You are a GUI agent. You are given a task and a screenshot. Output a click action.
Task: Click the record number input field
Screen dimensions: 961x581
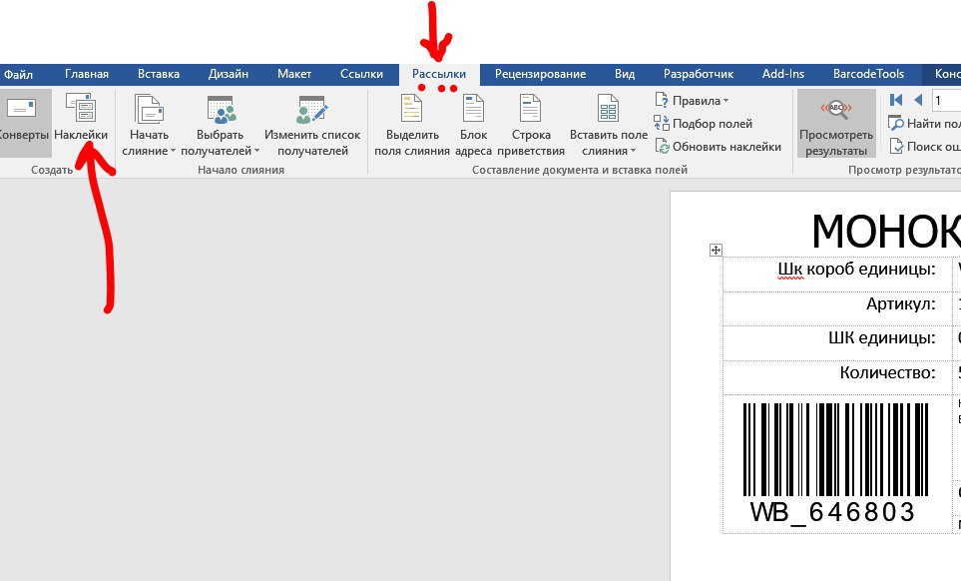pos(946,101)
